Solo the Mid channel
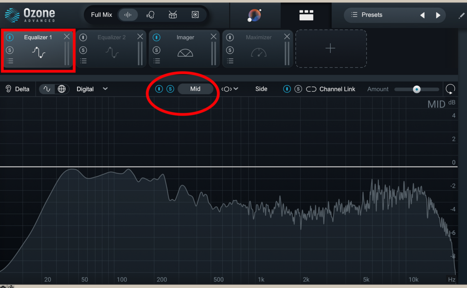The image size is (467, 288). coord(170,89)
